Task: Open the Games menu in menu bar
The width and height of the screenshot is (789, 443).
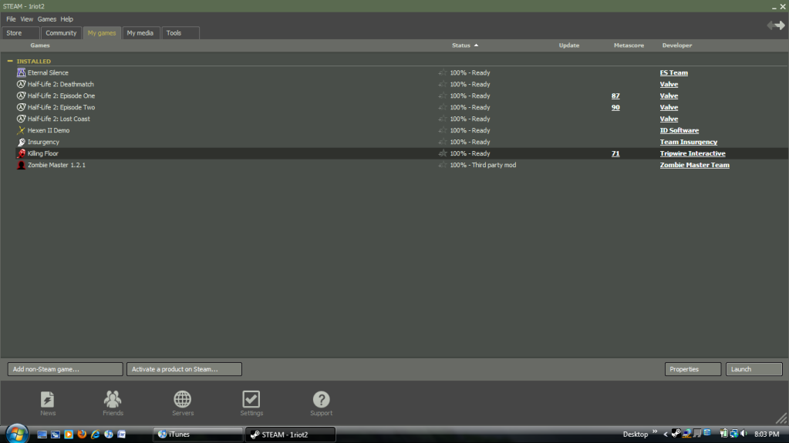Action: point(46,18)
